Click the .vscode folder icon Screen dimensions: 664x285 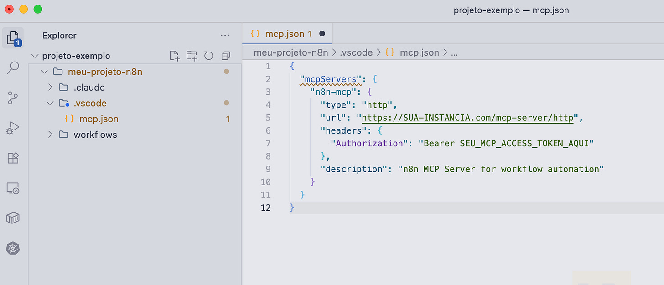(x=64, y=103)
